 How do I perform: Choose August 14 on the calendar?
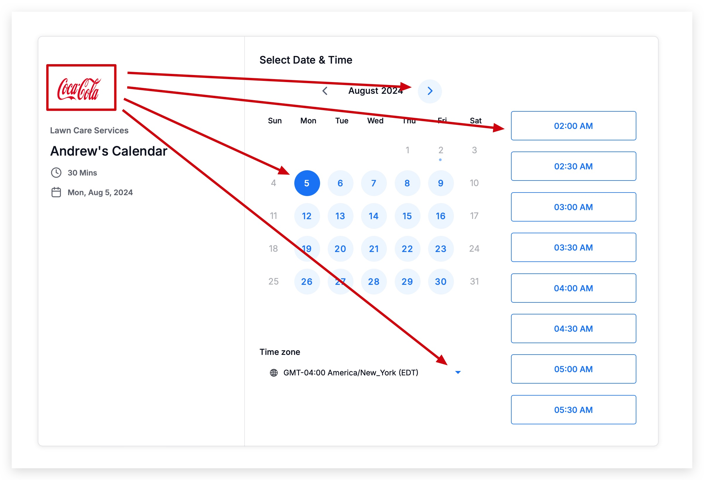pyautogui.click(x=373, y=216)
